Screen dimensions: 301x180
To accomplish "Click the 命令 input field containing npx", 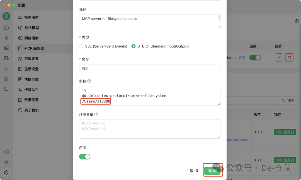I will (x=150, y=68).
